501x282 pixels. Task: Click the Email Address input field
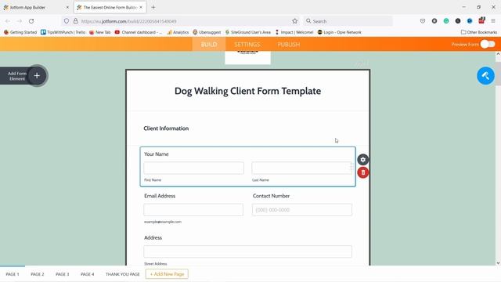pos(193,210)
